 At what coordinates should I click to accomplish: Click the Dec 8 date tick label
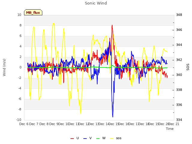point(44,124)
